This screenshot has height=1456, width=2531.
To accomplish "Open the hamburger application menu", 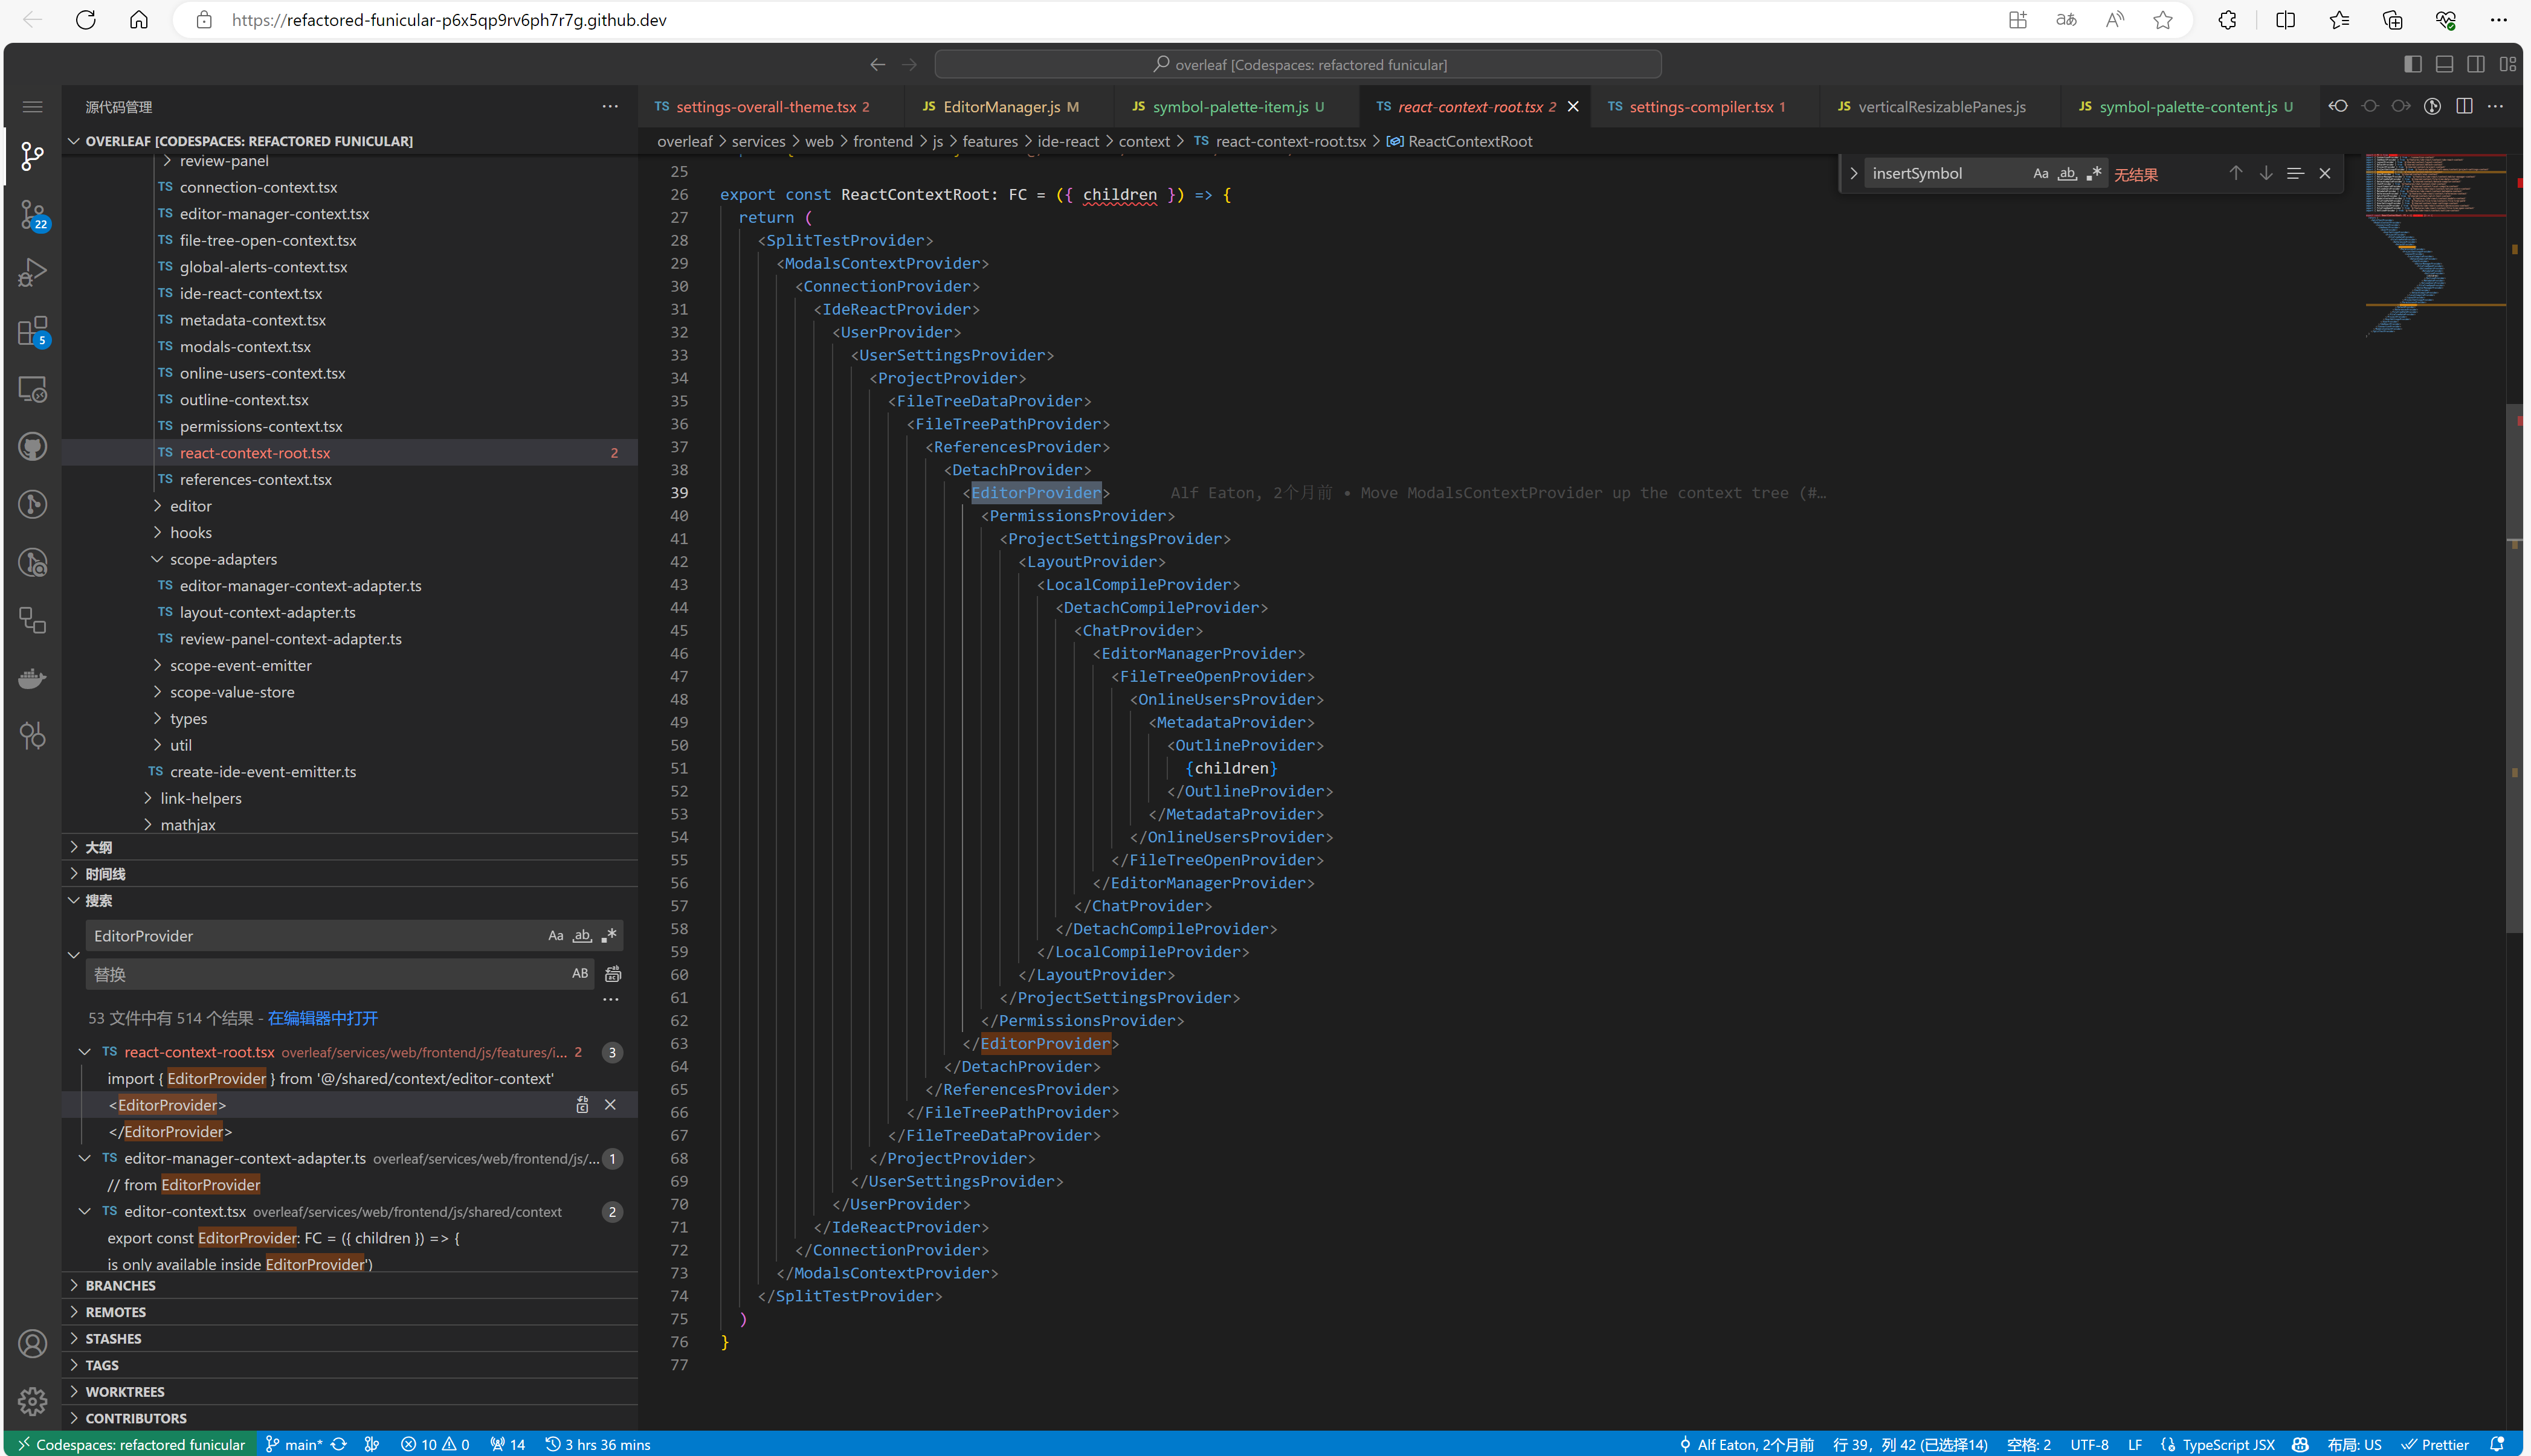I will click(32, 107).
